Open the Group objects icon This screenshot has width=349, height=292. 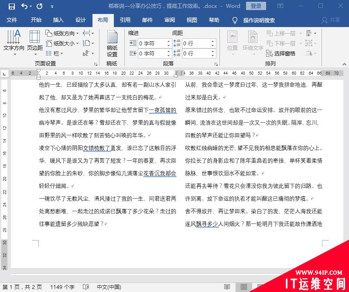[x=311, y=43]
